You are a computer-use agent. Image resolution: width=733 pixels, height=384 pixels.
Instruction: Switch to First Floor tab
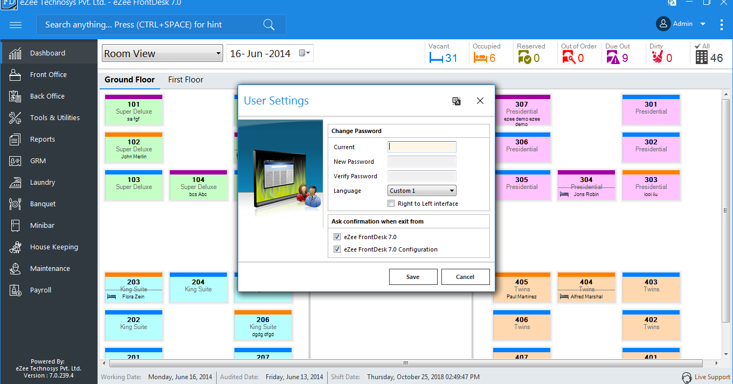click(185, 80)
